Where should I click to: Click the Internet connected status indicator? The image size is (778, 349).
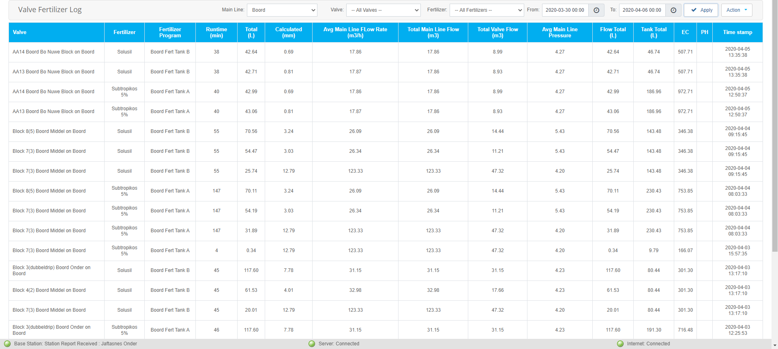click(x=620, y=344)
